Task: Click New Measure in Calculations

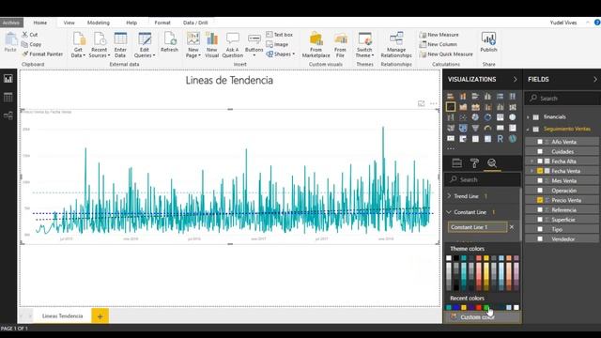Action: (439, 35)
